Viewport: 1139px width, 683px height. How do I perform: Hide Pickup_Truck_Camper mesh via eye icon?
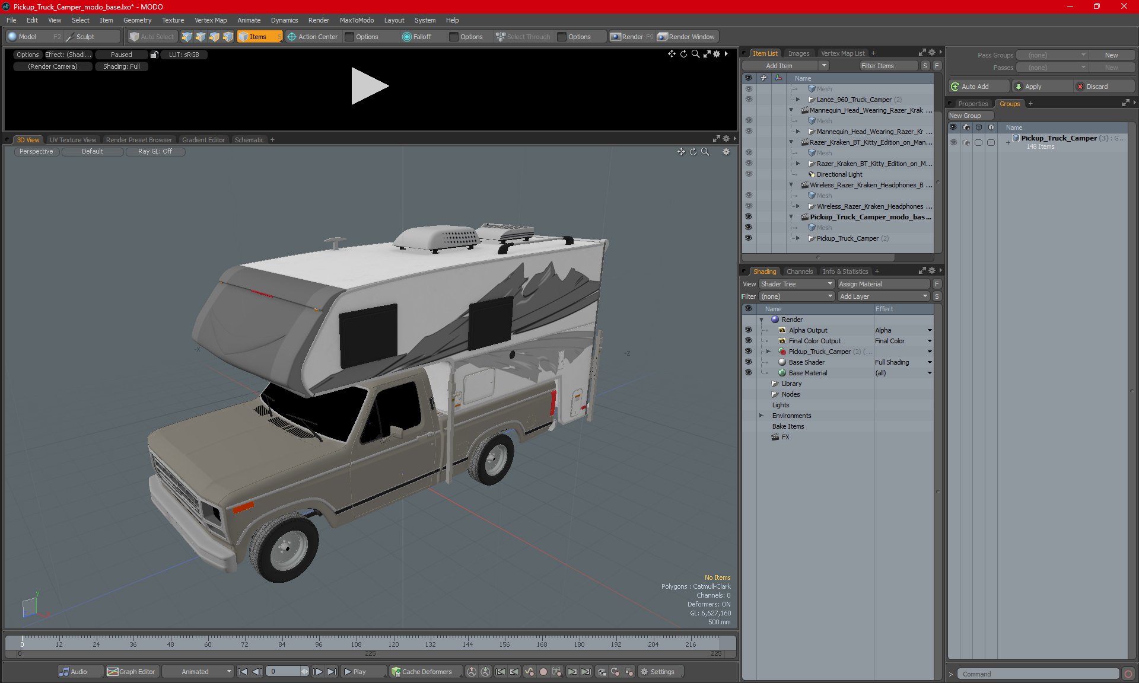(x=748, y=238)
